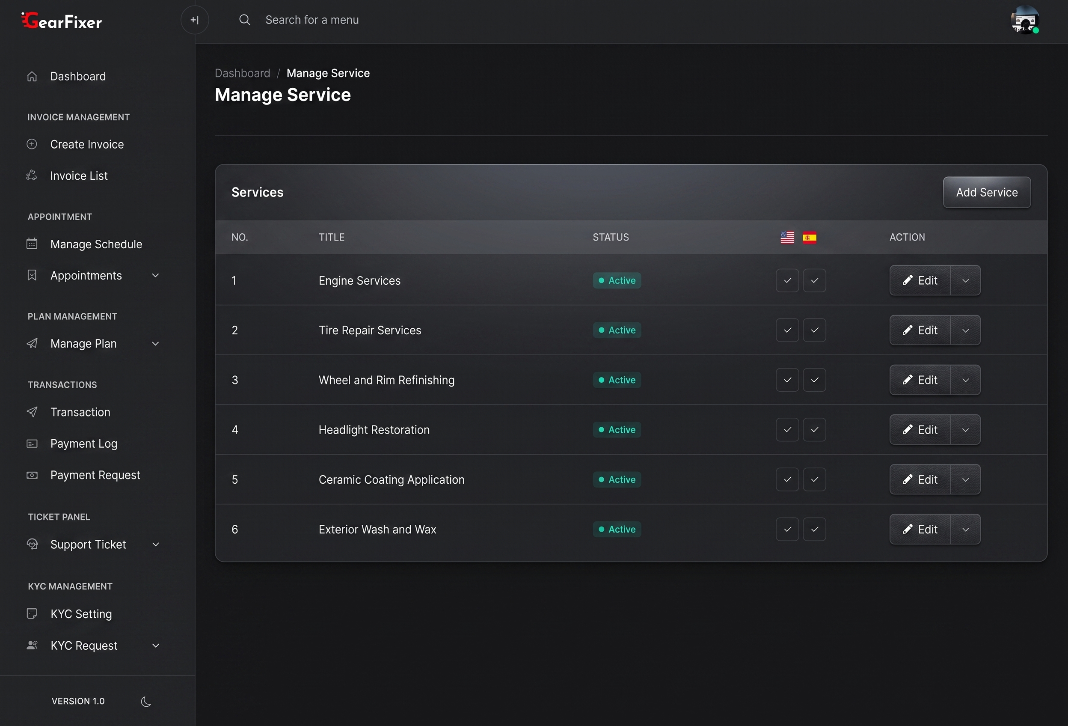This screenshot has width=1068, height=726.
Task: Toggle English check for Tire Repair Services
Action: point(787,330)
